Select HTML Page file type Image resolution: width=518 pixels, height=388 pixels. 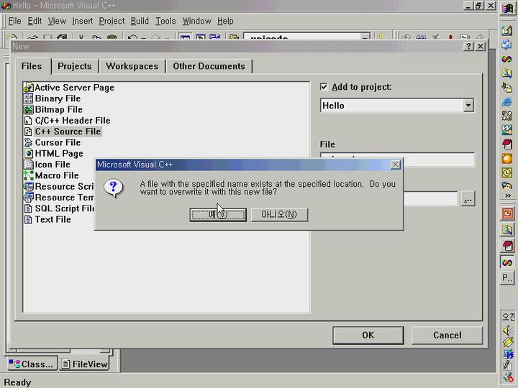tap(53, 154)
